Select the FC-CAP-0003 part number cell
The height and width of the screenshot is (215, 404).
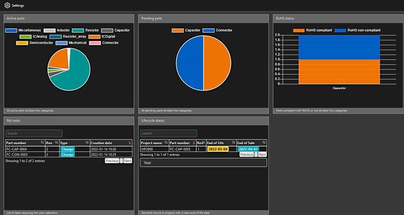tap(182, 149)
